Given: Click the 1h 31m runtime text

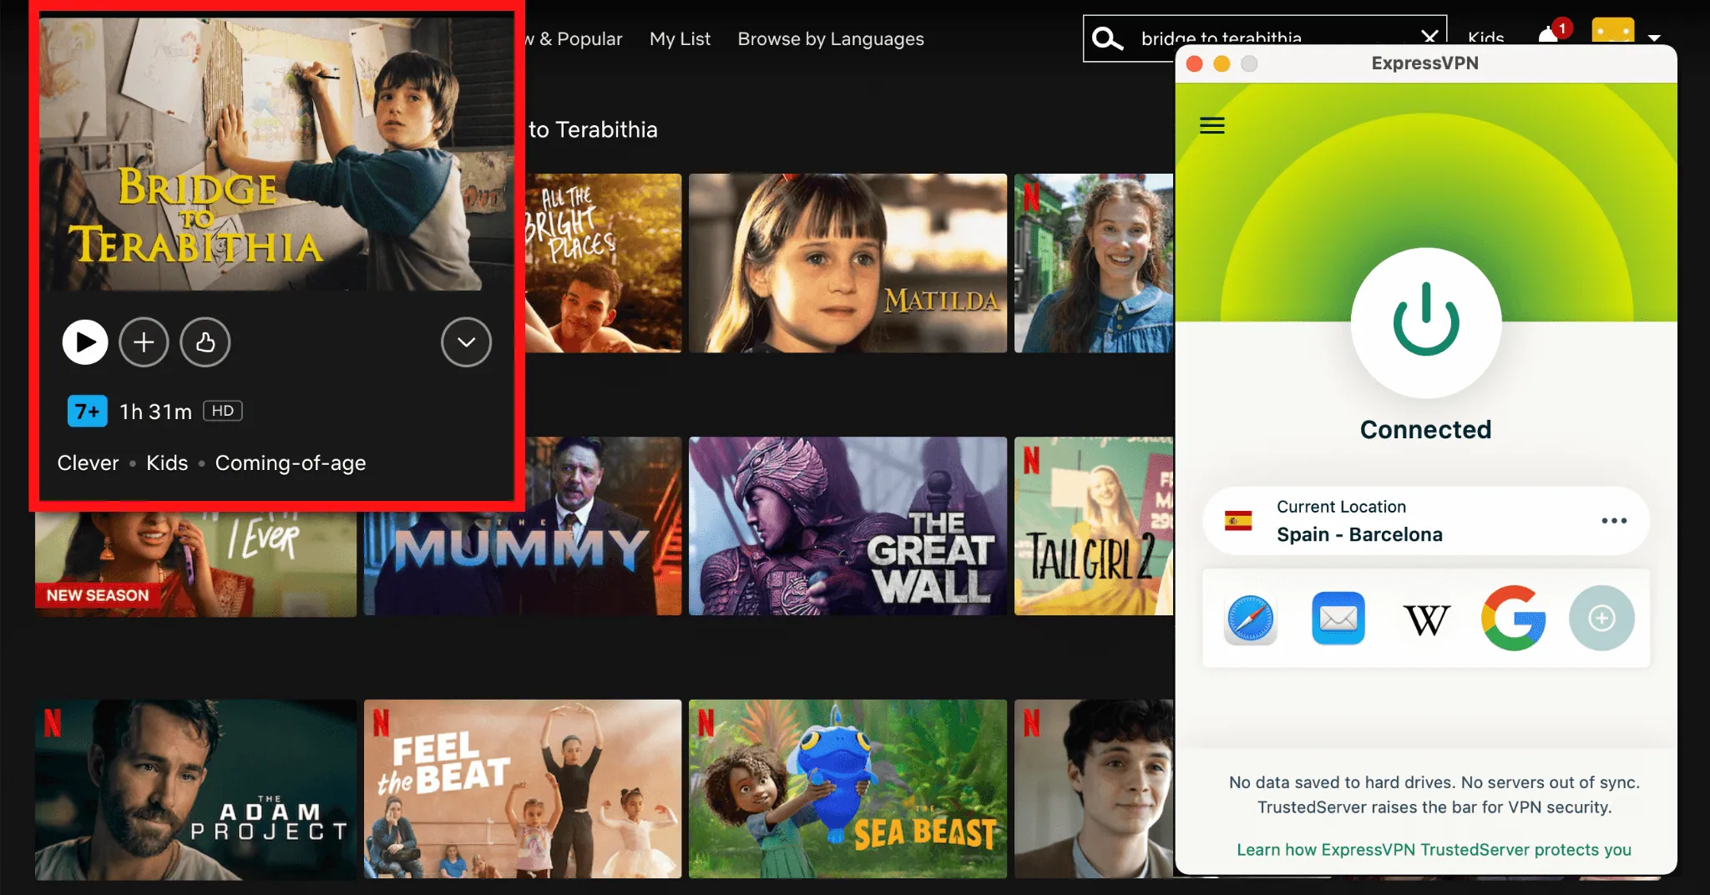Looking at the screenshot, I should (156, 412).
